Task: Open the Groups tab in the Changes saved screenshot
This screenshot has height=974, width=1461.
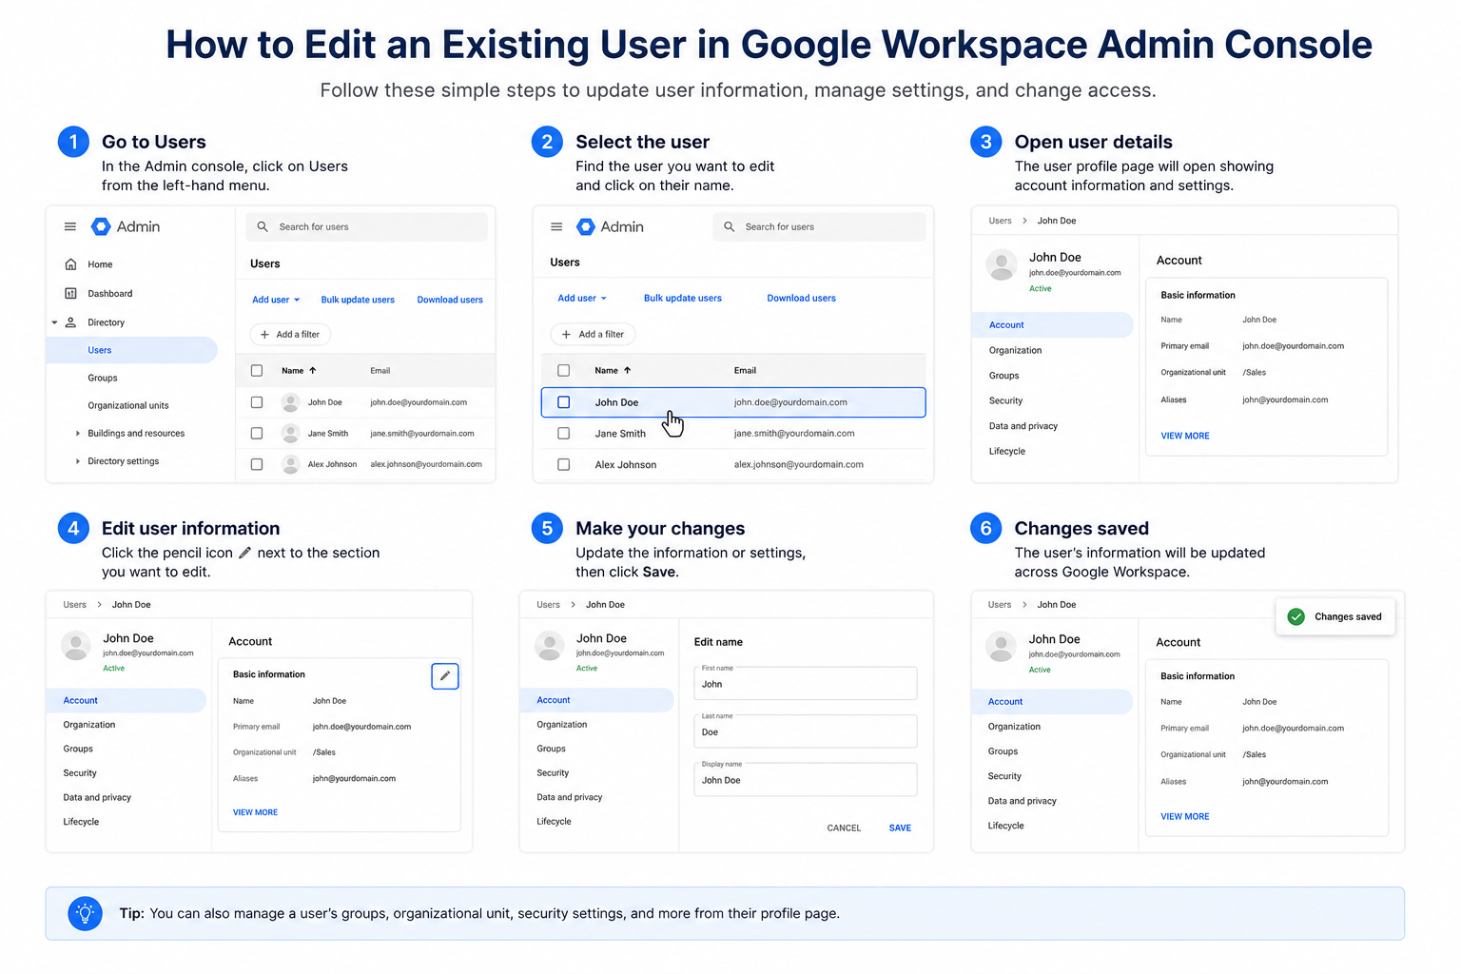Action: (1003, 751)
